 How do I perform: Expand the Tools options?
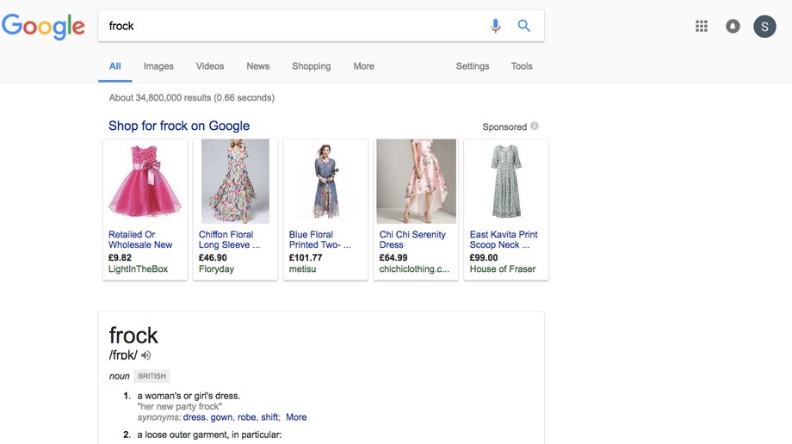point(522,66)
